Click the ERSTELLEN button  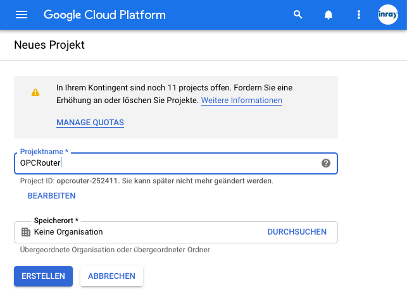(x=43, y=276)
